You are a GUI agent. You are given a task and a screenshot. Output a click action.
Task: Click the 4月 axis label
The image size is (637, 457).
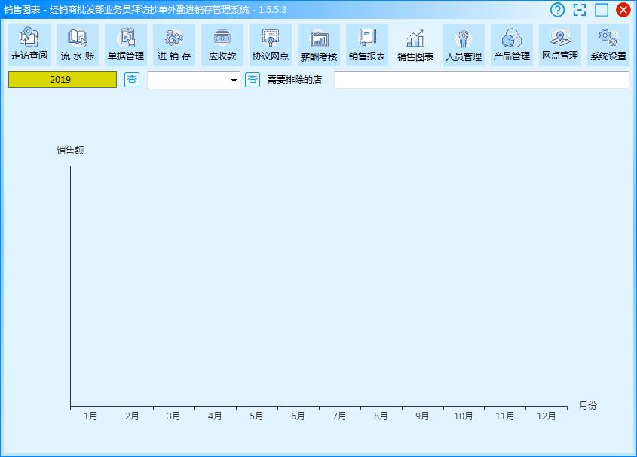(x=215, y=416)
